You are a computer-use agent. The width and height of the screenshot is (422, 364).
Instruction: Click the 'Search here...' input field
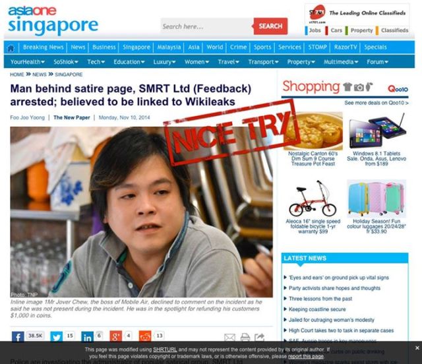click(x=207, y=26)
